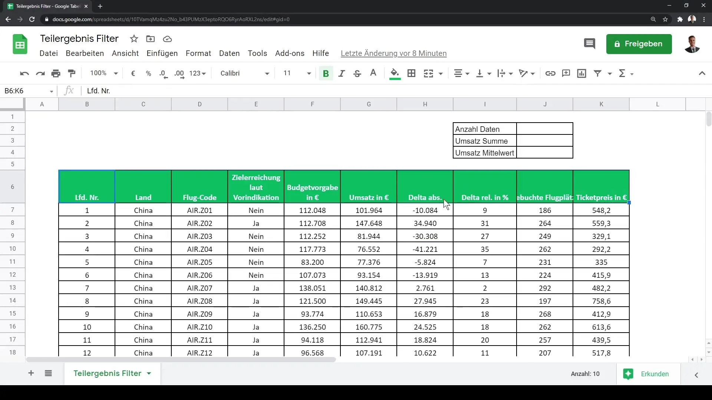Click the horizontal scrollbar
This screenshot has height=400, width=712.
pyautogui.click(x=181, y=360)
